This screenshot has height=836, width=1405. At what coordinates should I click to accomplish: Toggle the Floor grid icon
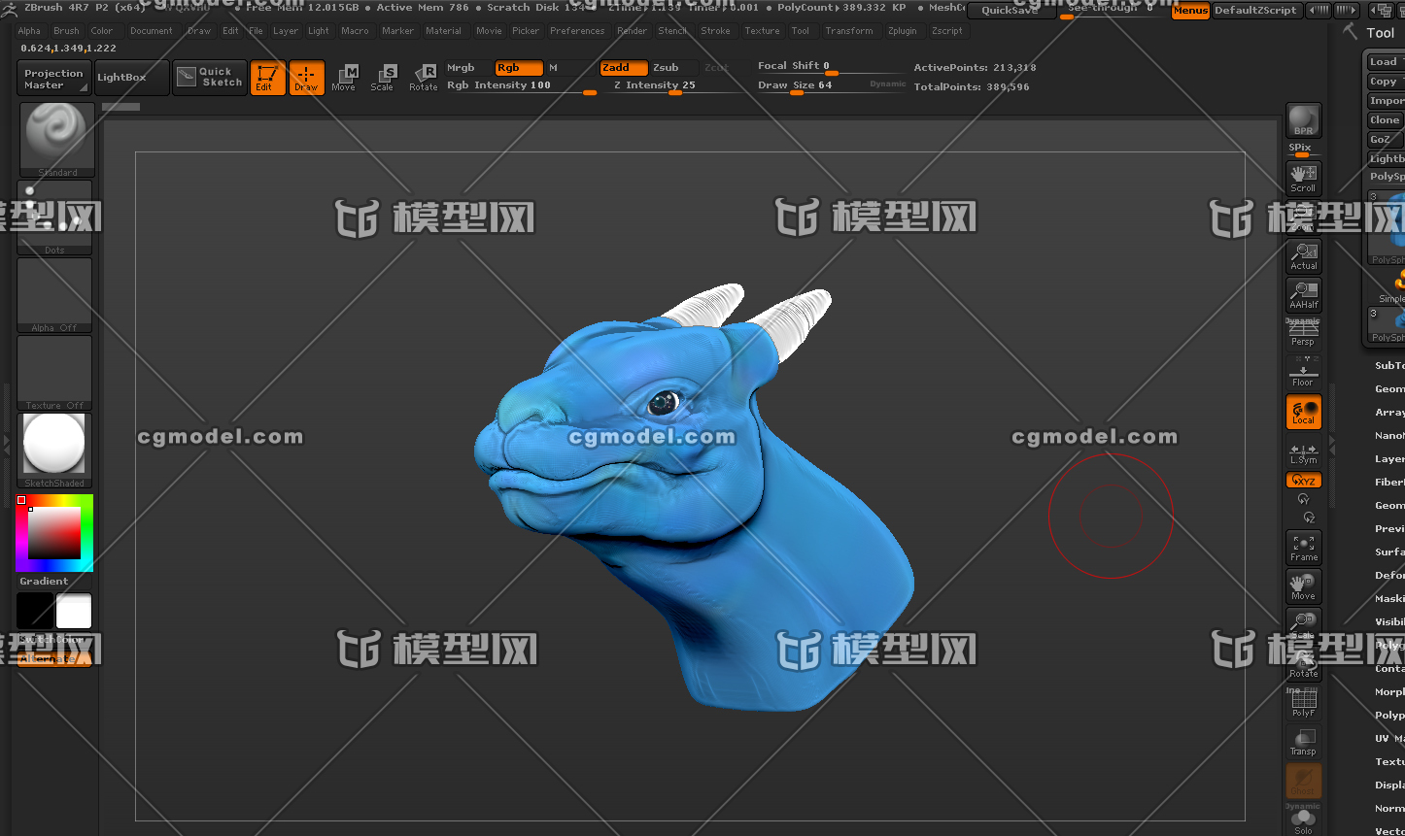(x=1303, y=370)
